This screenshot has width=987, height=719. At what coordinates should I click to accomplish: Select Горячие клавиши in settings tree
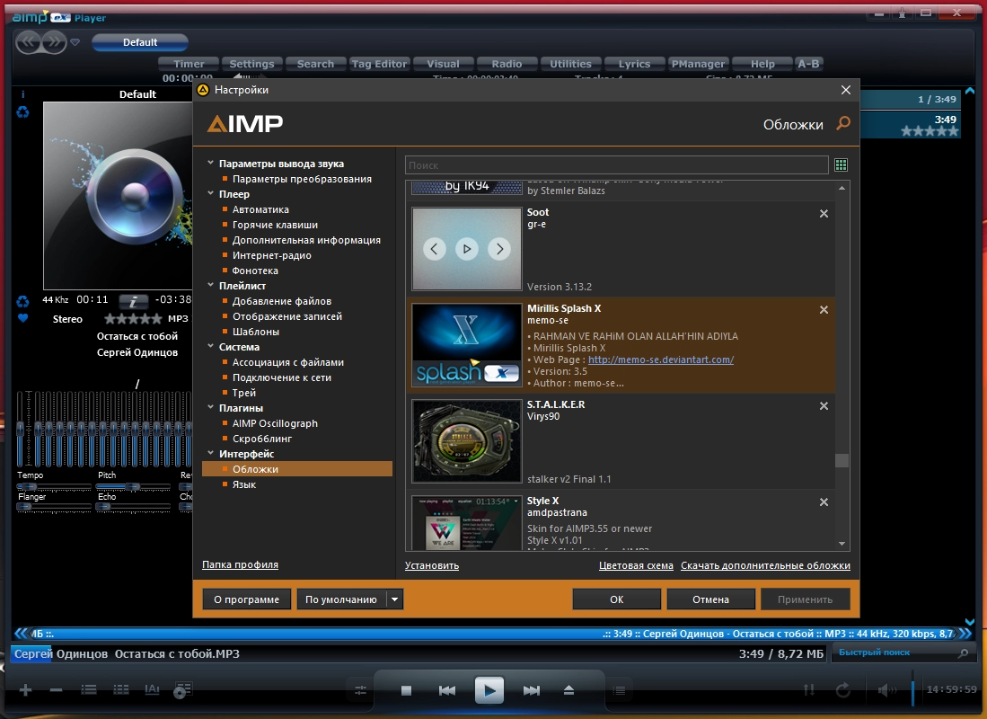point(275,225)
